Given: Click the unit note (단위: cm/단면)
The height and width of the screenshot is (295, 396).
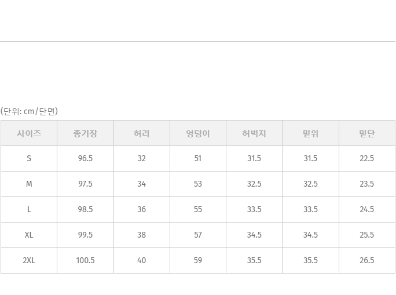Looking at the screenshot, I should coord(29,111).
